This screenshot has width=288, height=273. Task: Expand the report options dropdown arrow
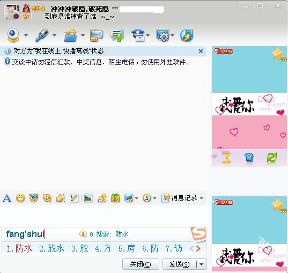point(148,35)
